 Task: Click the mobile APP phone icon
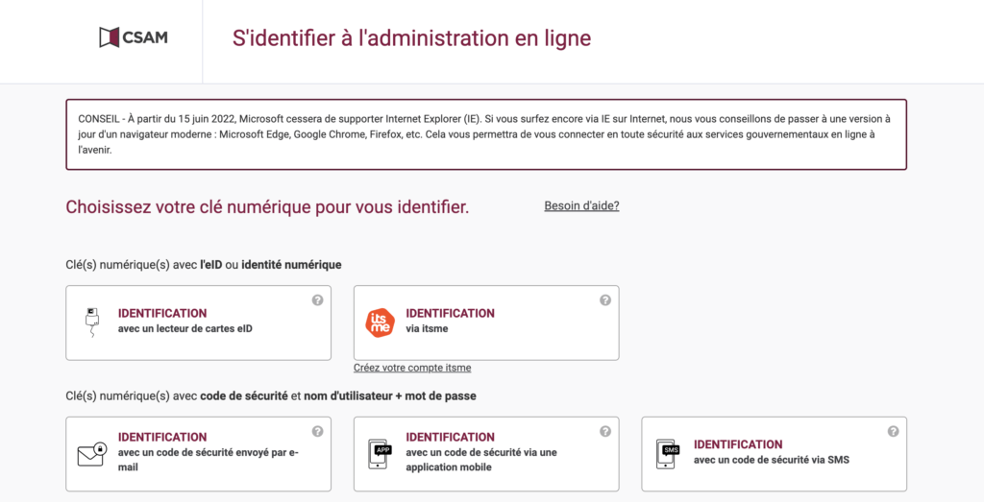click(380, 454)
